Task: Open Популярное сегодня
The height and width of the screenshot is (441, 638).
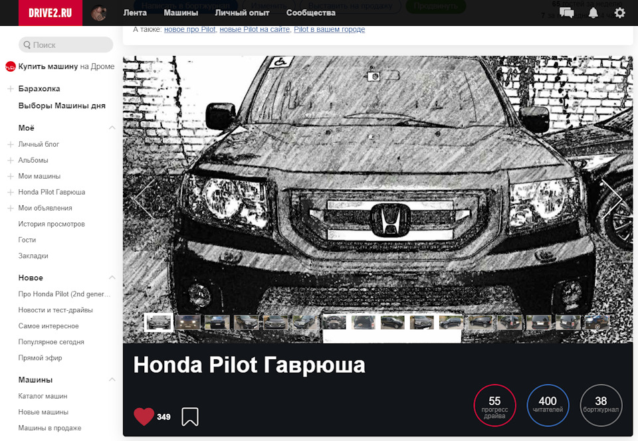Action: click(x=51, y=342)
